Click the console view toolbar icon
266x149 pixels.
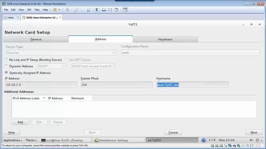[126, 10]
